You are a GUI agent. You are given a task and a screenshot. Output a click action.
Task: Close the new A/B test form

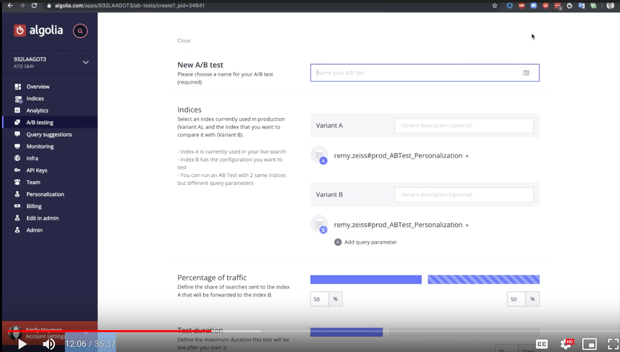pyautogui.click(x=184, y=40)
